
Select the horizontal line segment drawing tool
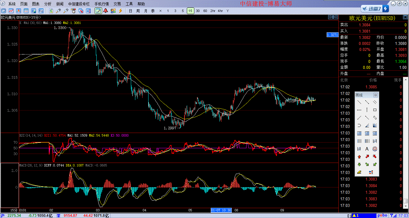pyautogui.click(x=359, y=110)
